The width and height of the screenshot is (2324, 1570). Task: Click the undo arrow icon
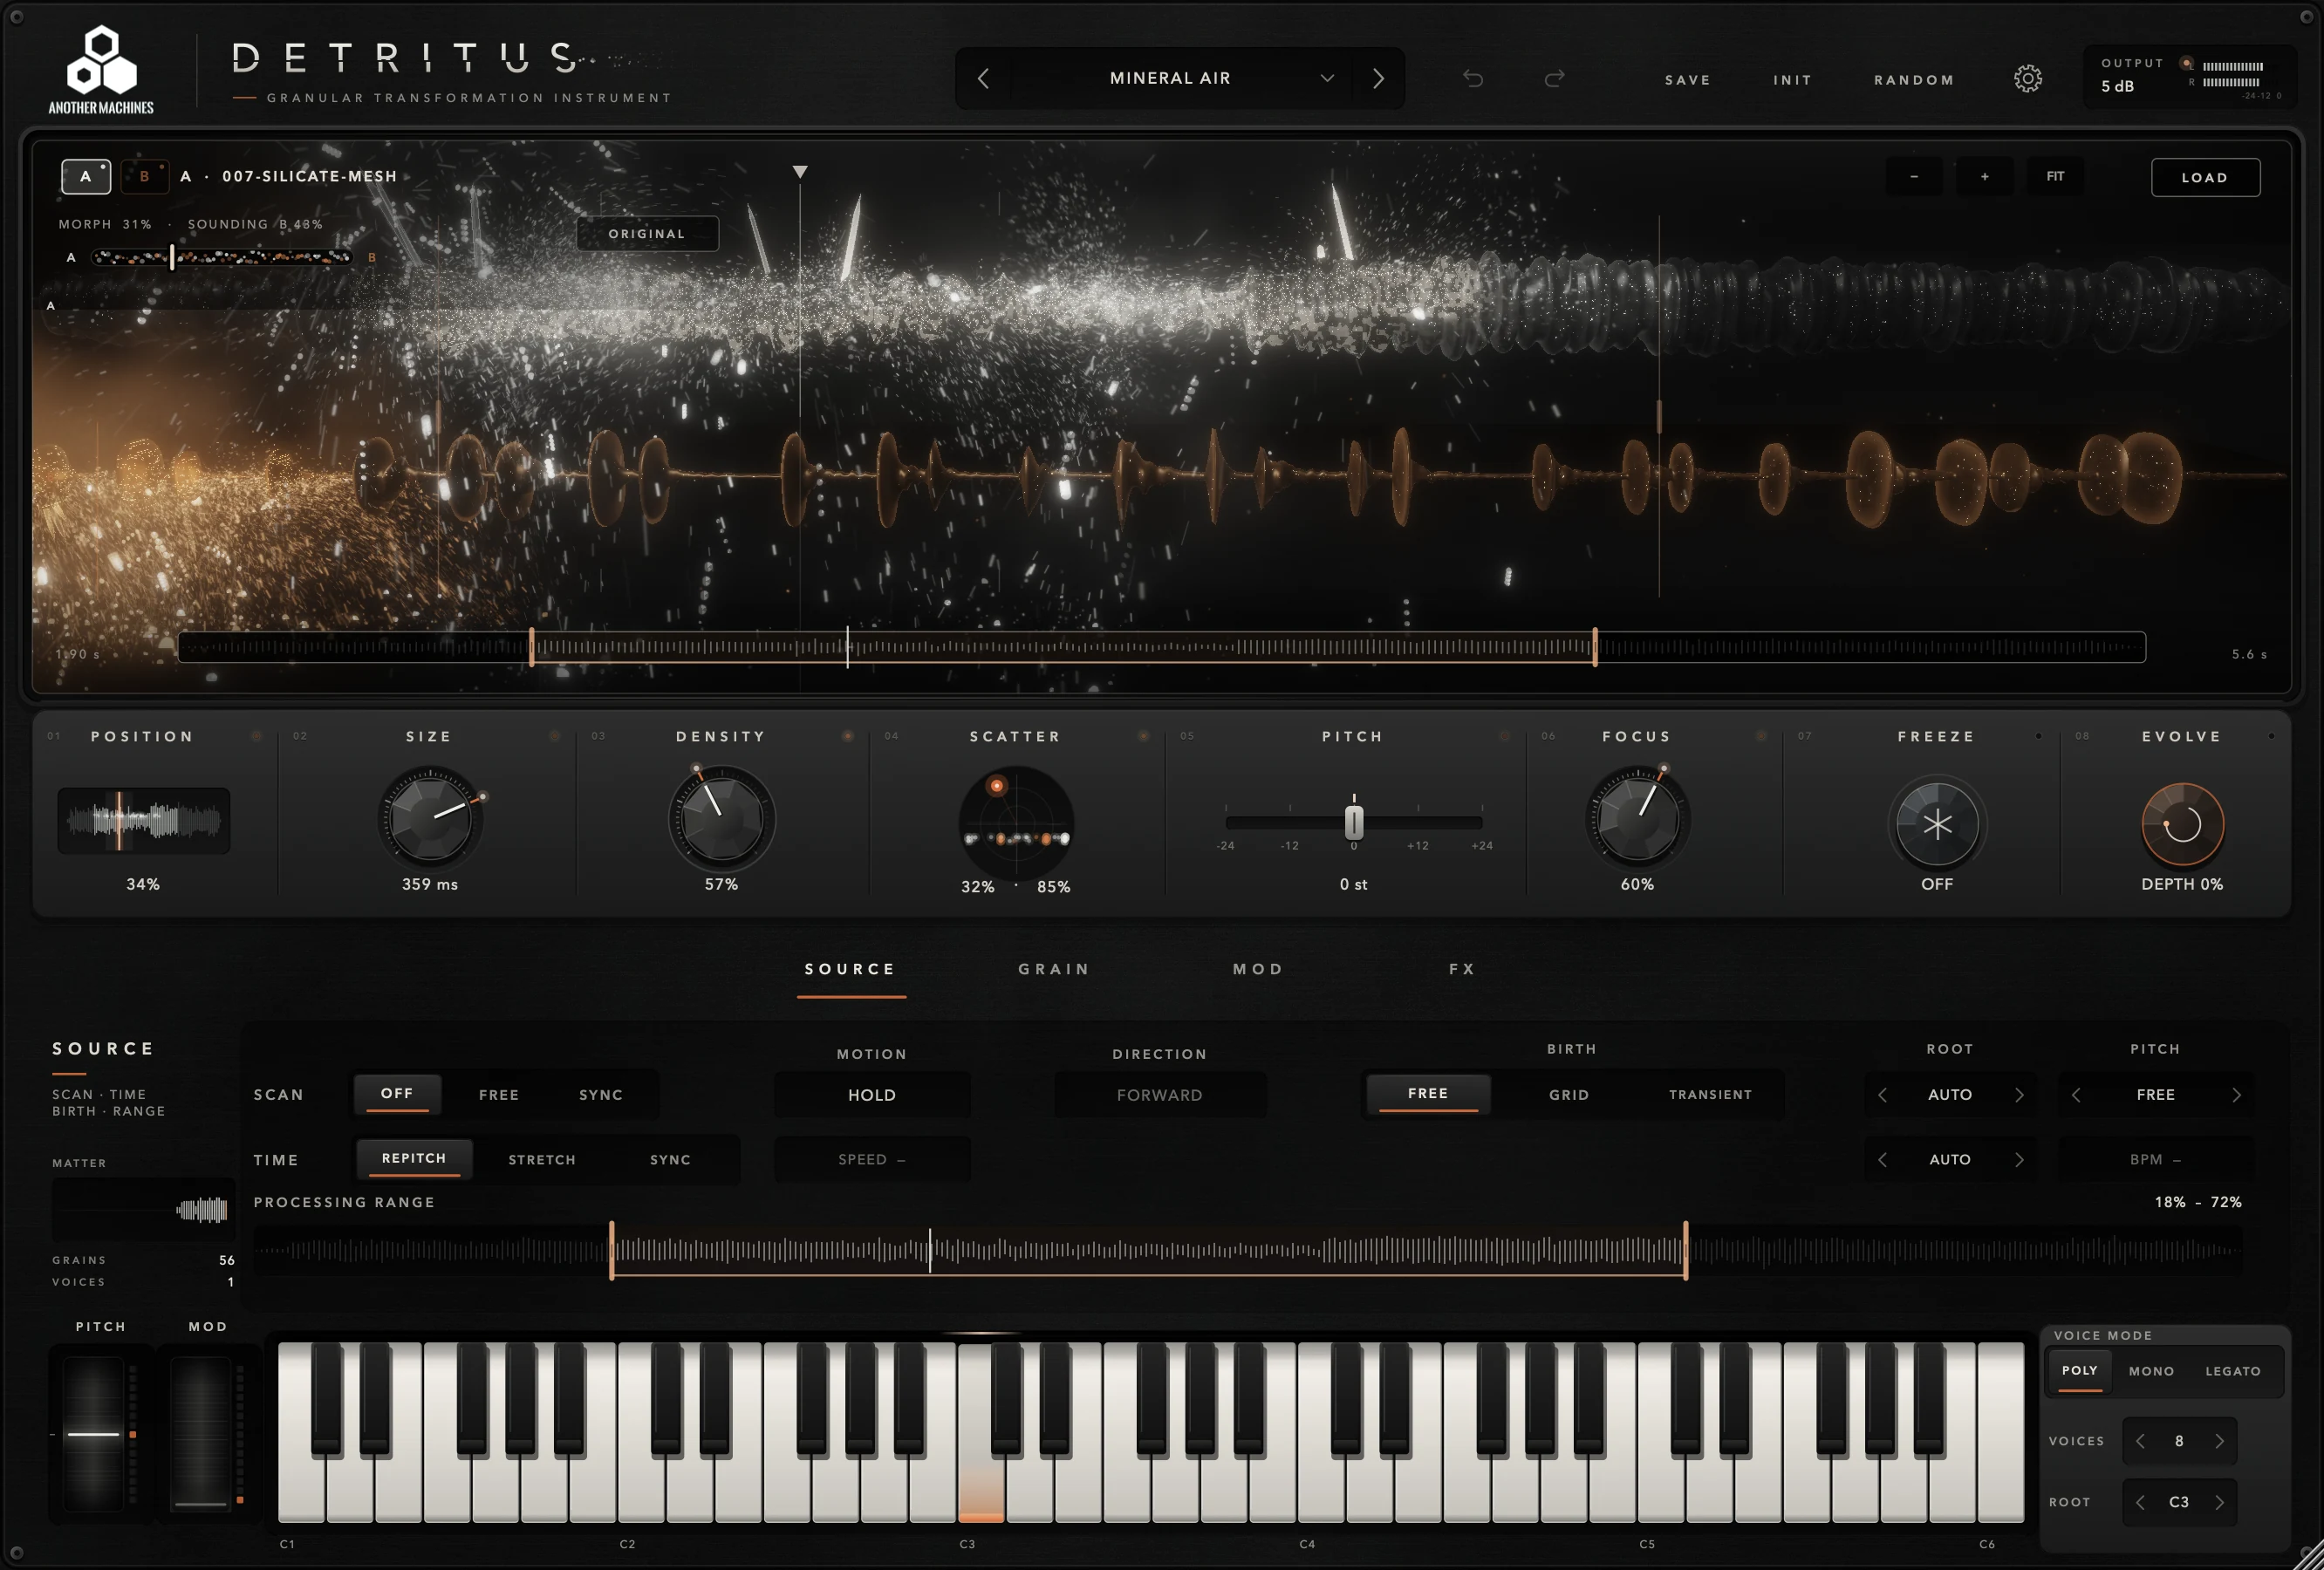1472,79
